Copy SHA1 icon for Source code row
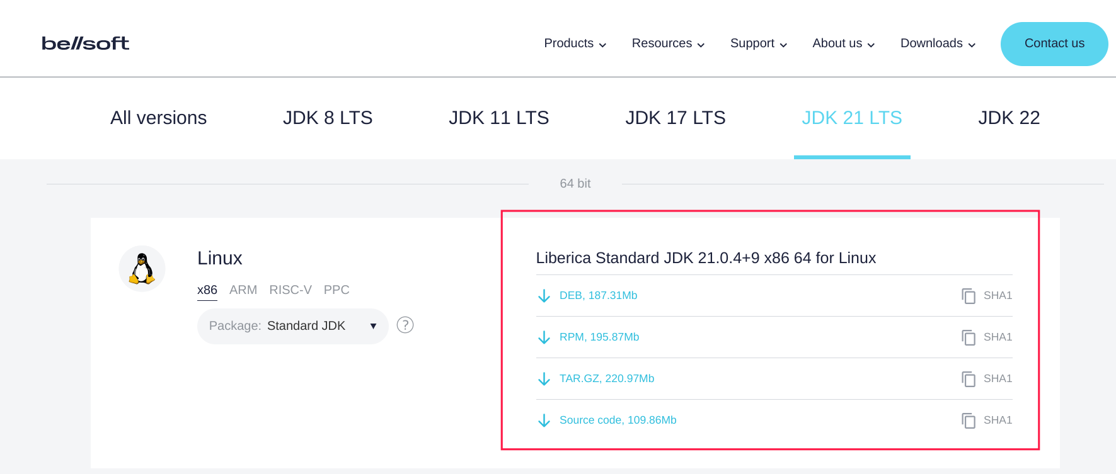The width and height of the screenshot is (1116, 474). click(x=969, y=420)
